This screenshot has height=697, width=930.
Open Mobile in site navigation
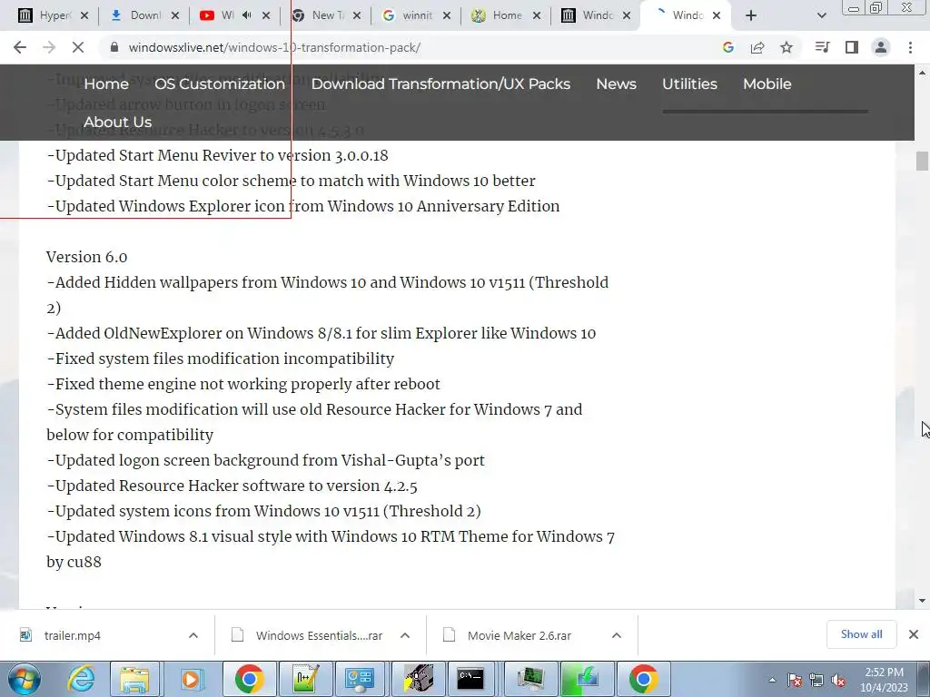[767, 83]
